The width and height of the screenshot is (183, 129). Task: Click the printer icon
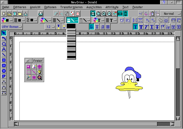coord(40,14)
